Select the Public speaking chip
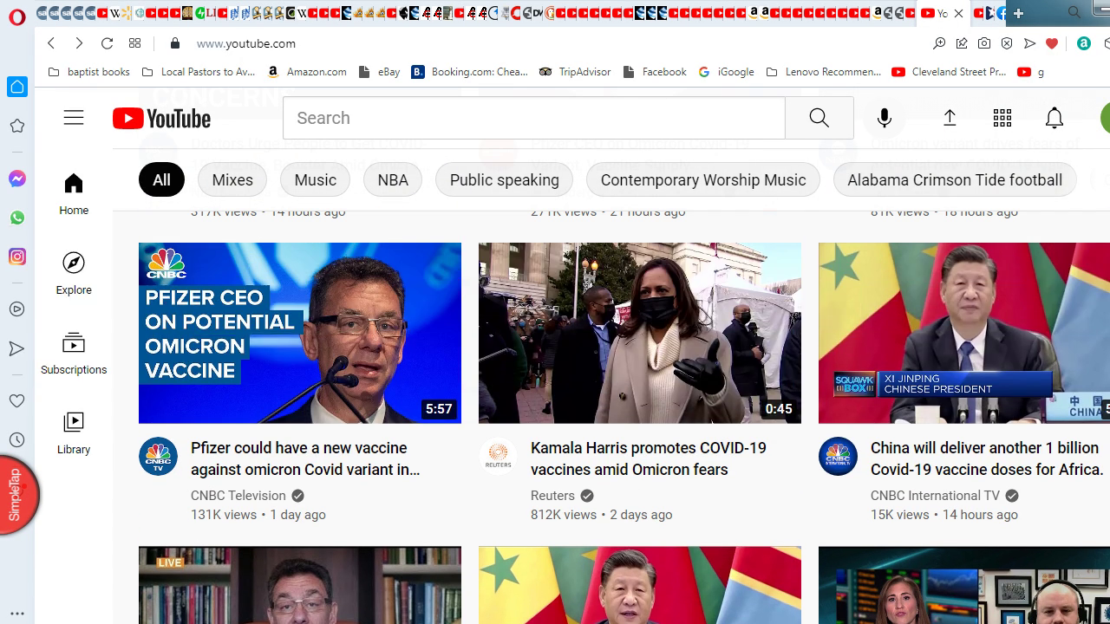The height and width of the screenshot is (624, 1110). click(504, 180)
